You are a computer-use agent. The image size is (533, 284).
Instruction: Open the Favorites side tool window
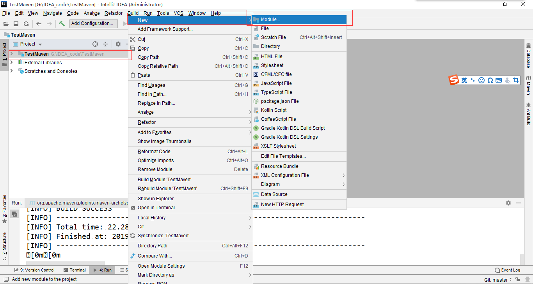(4, 209)
